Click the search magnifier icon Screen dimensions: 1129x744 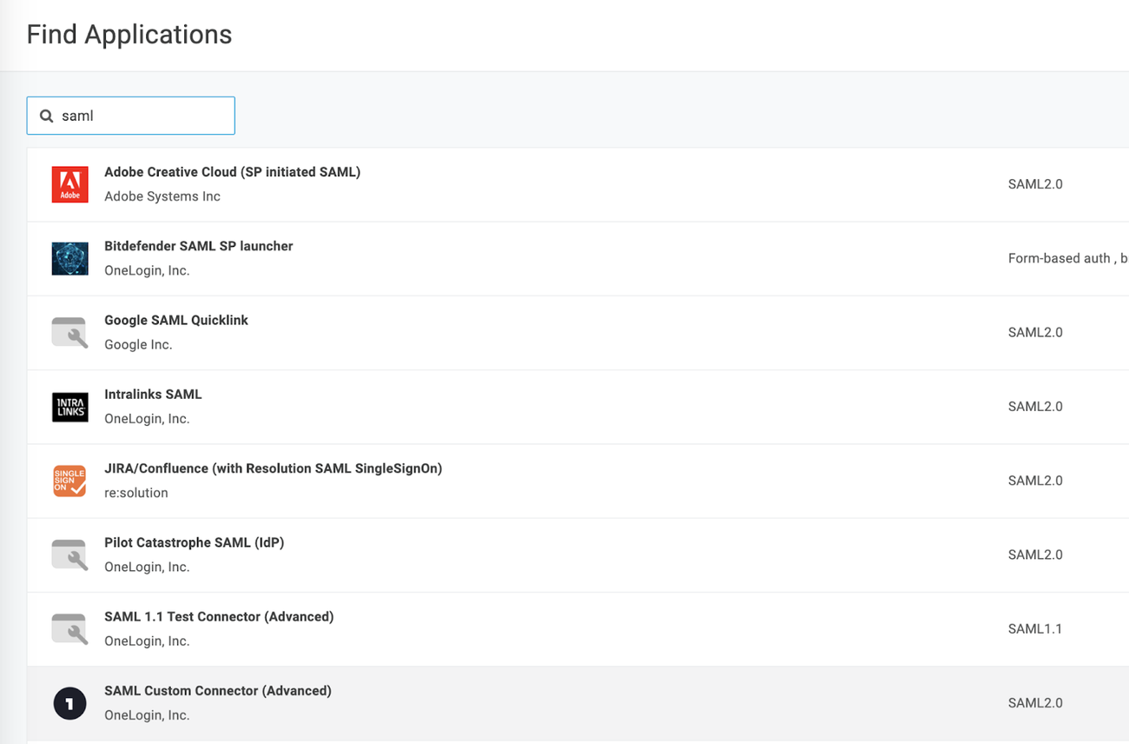click(47, 116)
